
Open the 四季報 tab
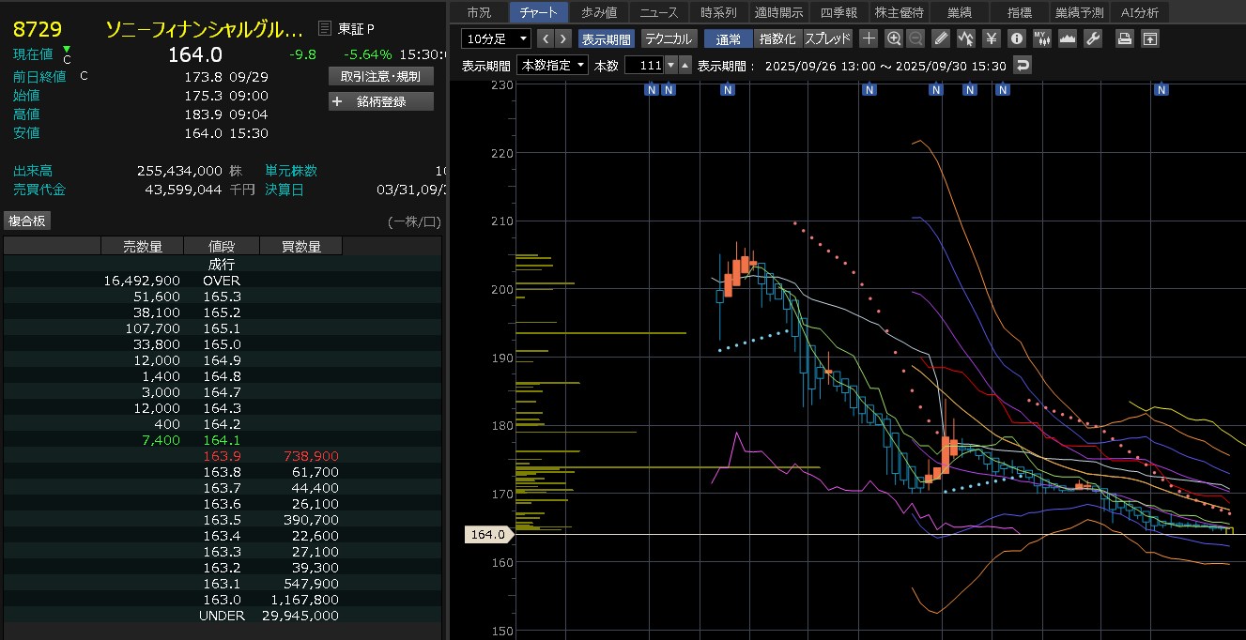838,12
